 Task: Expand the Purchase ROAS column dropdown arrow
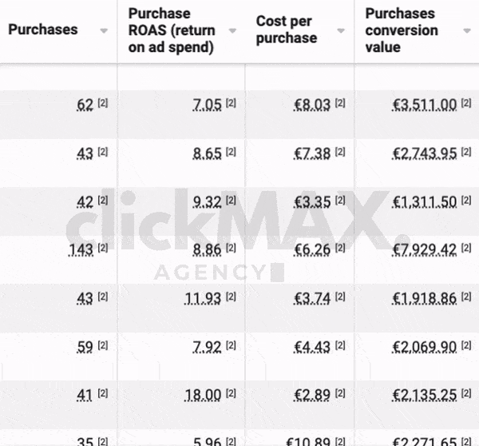(x=232, y=30)
